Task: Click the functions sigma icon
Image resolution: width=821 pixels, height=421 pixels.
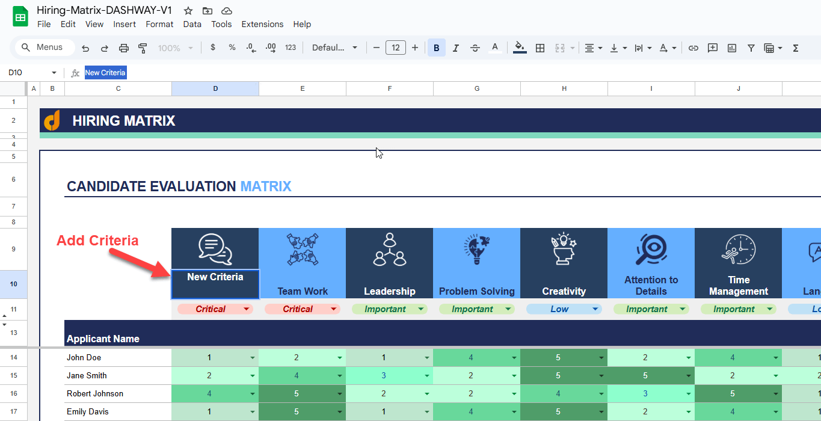Action: pos(796,48)
